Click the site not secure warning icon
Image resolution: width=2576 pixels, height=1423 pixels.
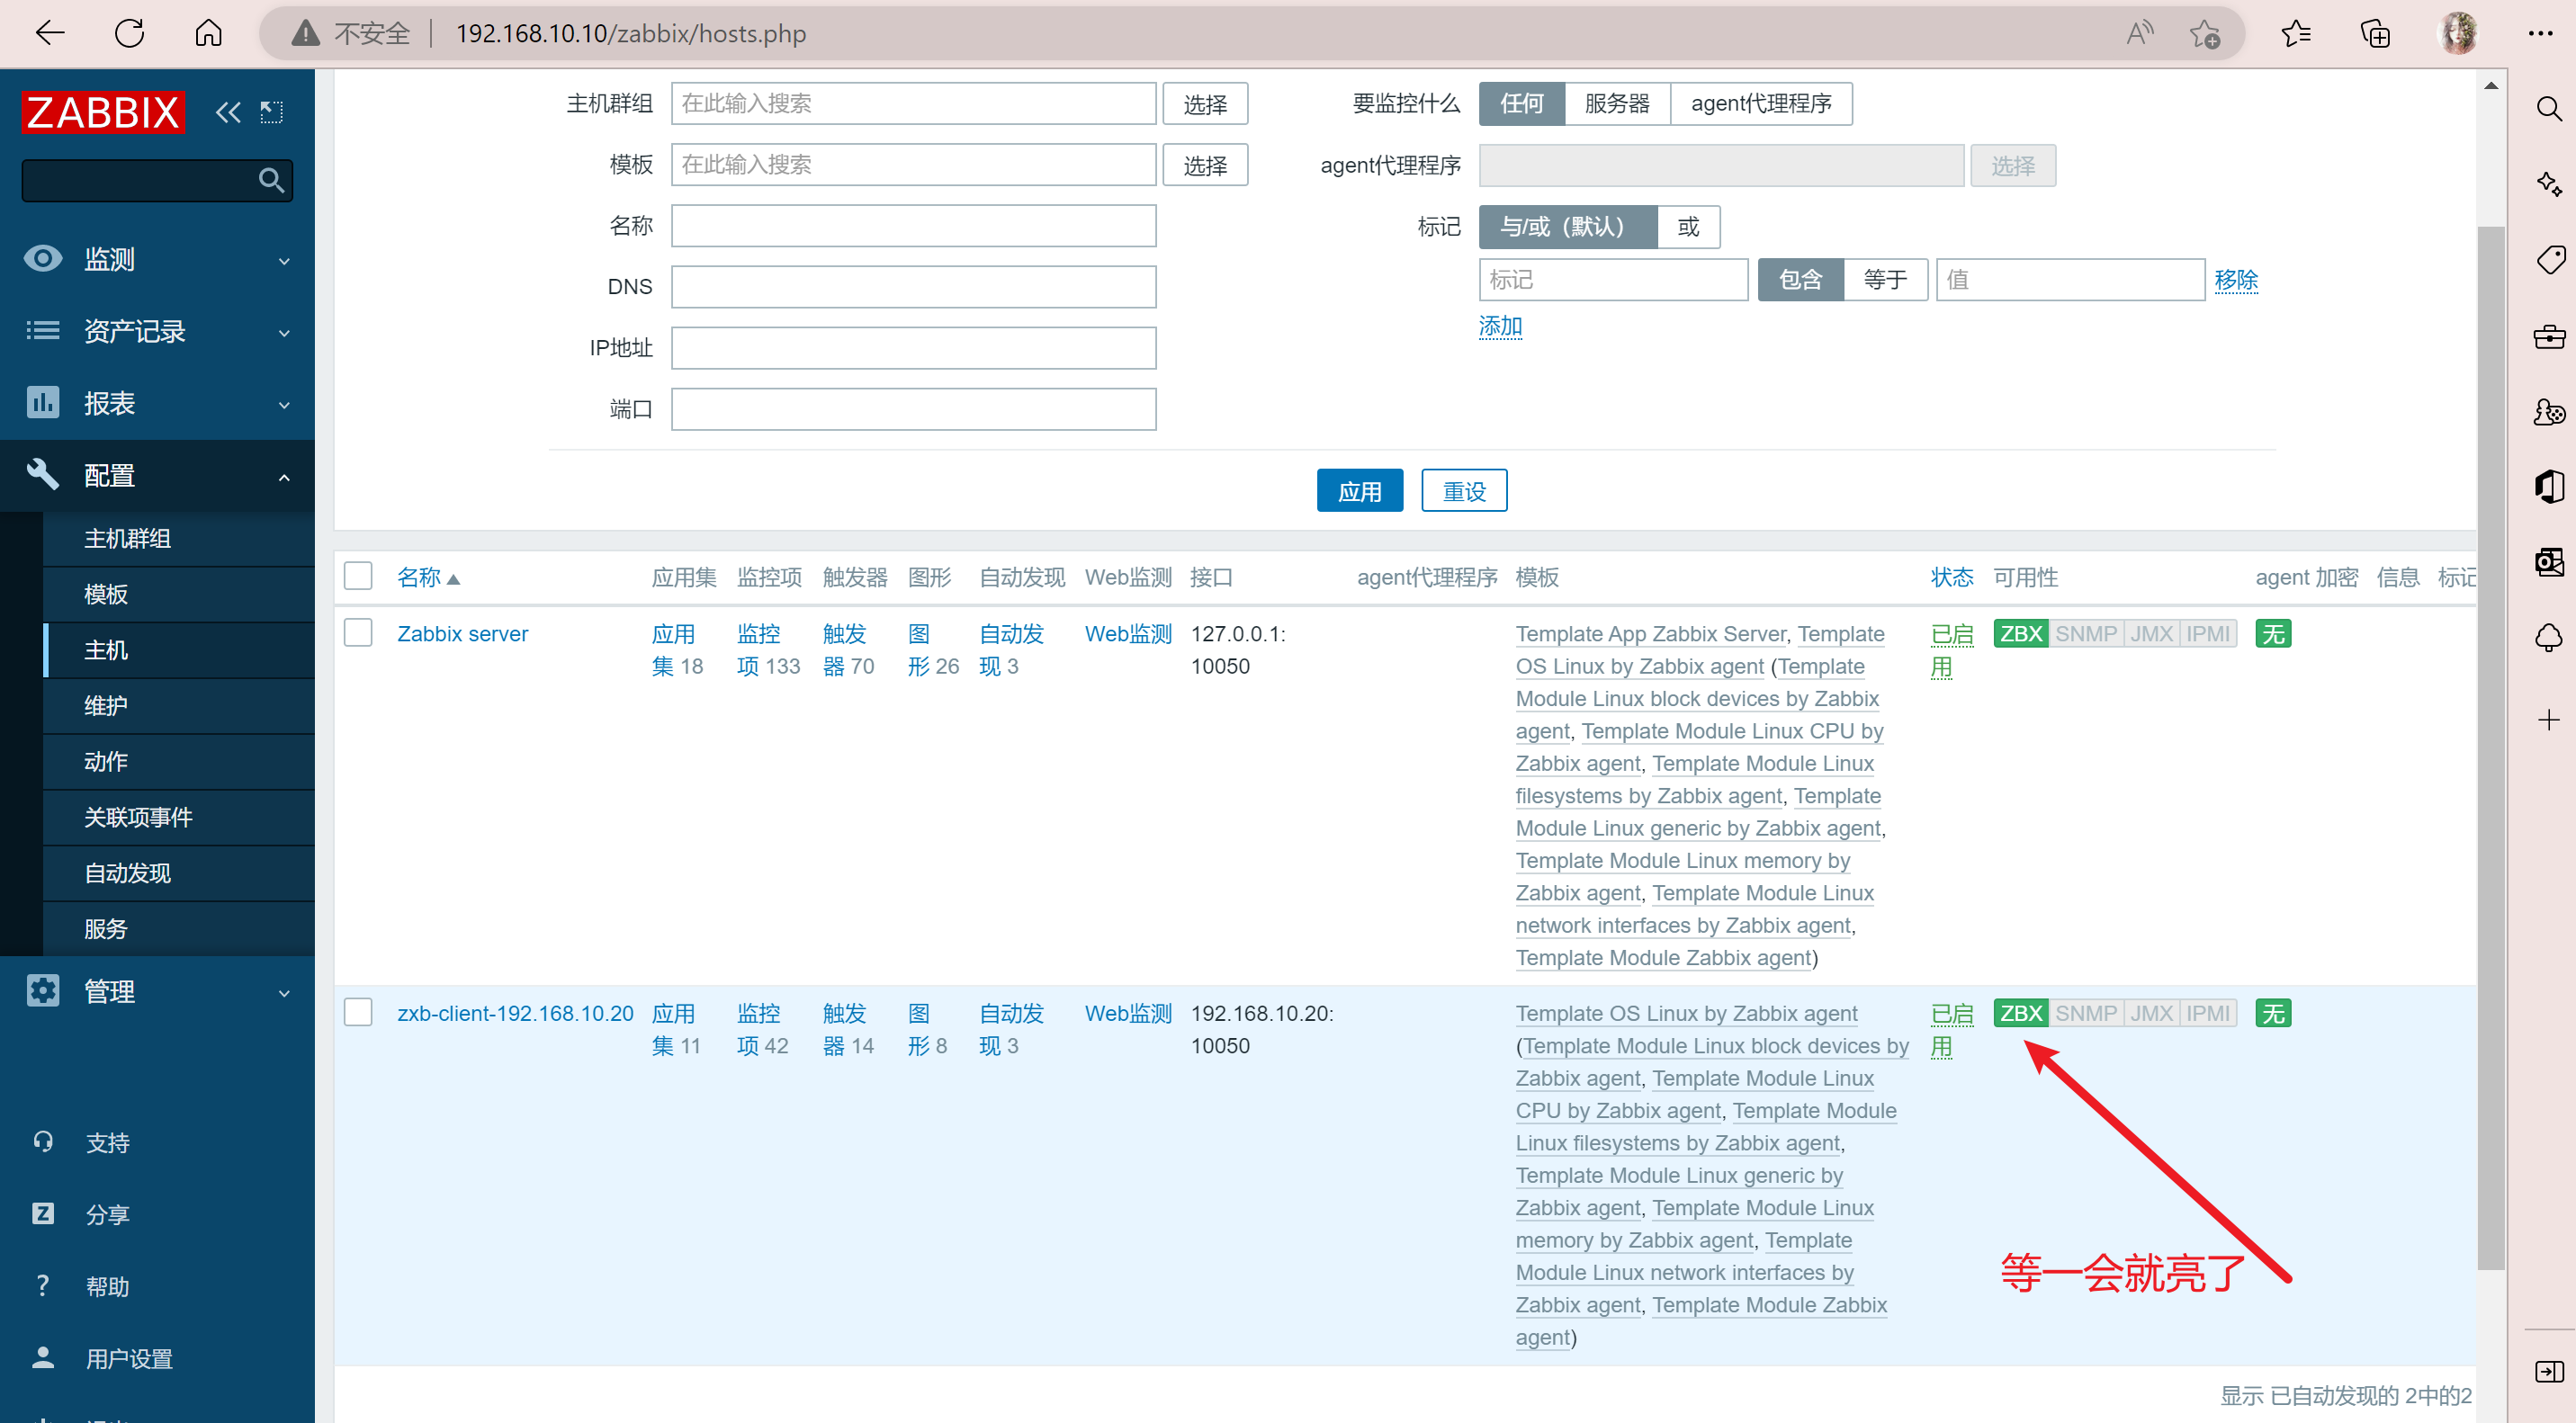(305, 33)
